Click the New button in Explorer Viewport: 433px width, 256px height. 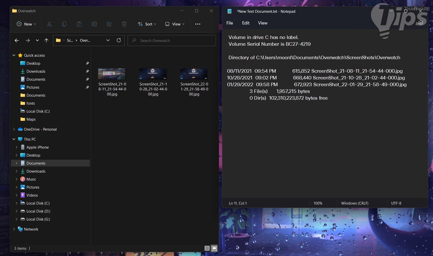pyautogui.click(x=26, y=24)
